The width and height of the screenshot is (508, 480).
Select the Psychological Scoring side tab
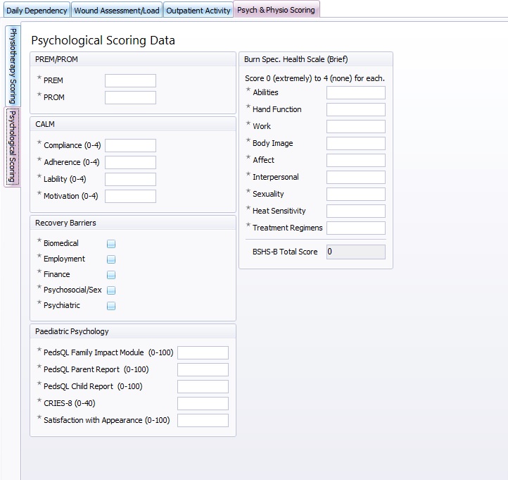12,147
